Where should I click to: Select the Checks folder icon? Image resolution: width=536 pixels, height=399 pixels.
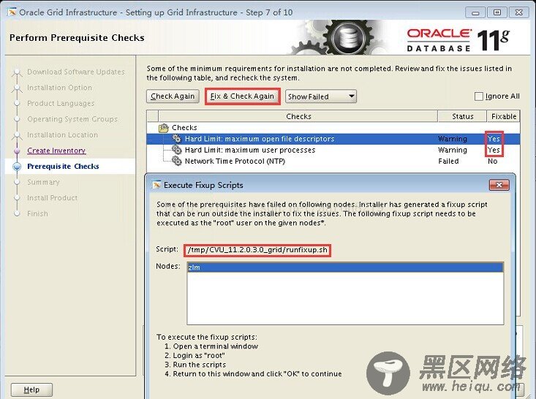click(164, 128)
